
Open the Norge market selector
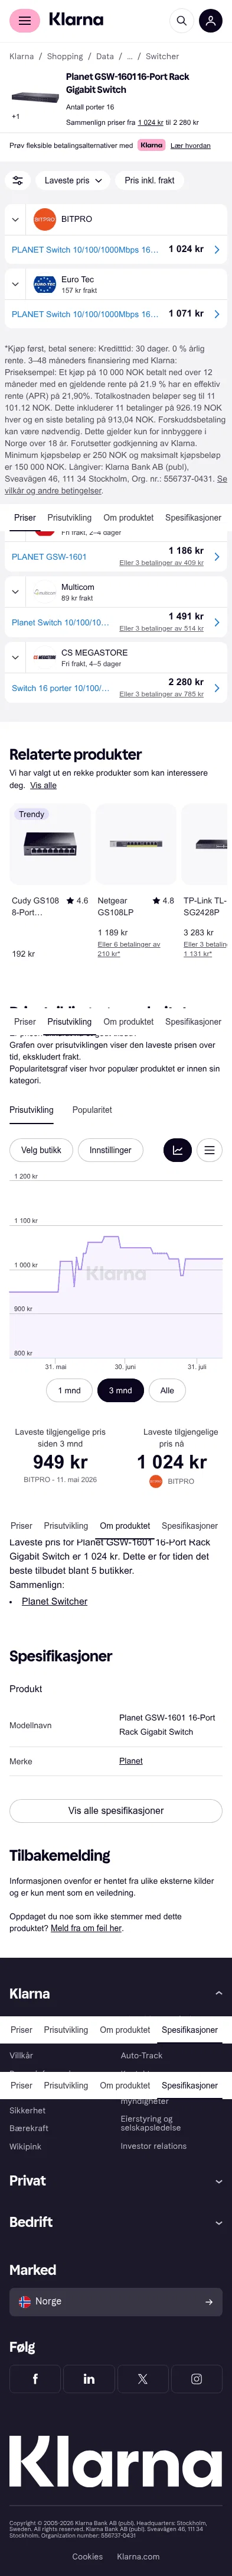coord(116,2301)
